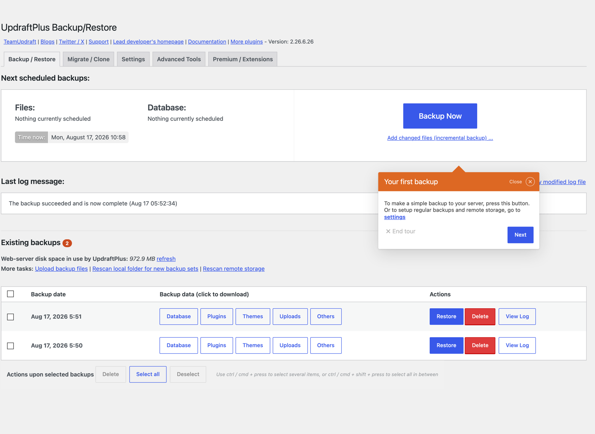Open the Blogs link

coord(48,42)
